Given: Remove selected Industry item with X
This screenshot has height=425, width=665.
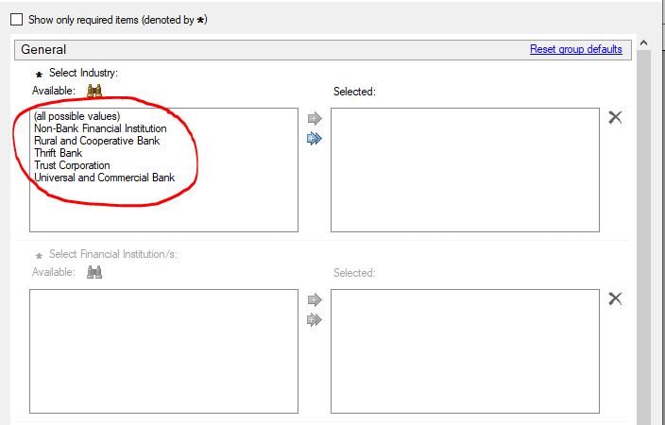Looking at the screenshot, I should pos(615,117).
